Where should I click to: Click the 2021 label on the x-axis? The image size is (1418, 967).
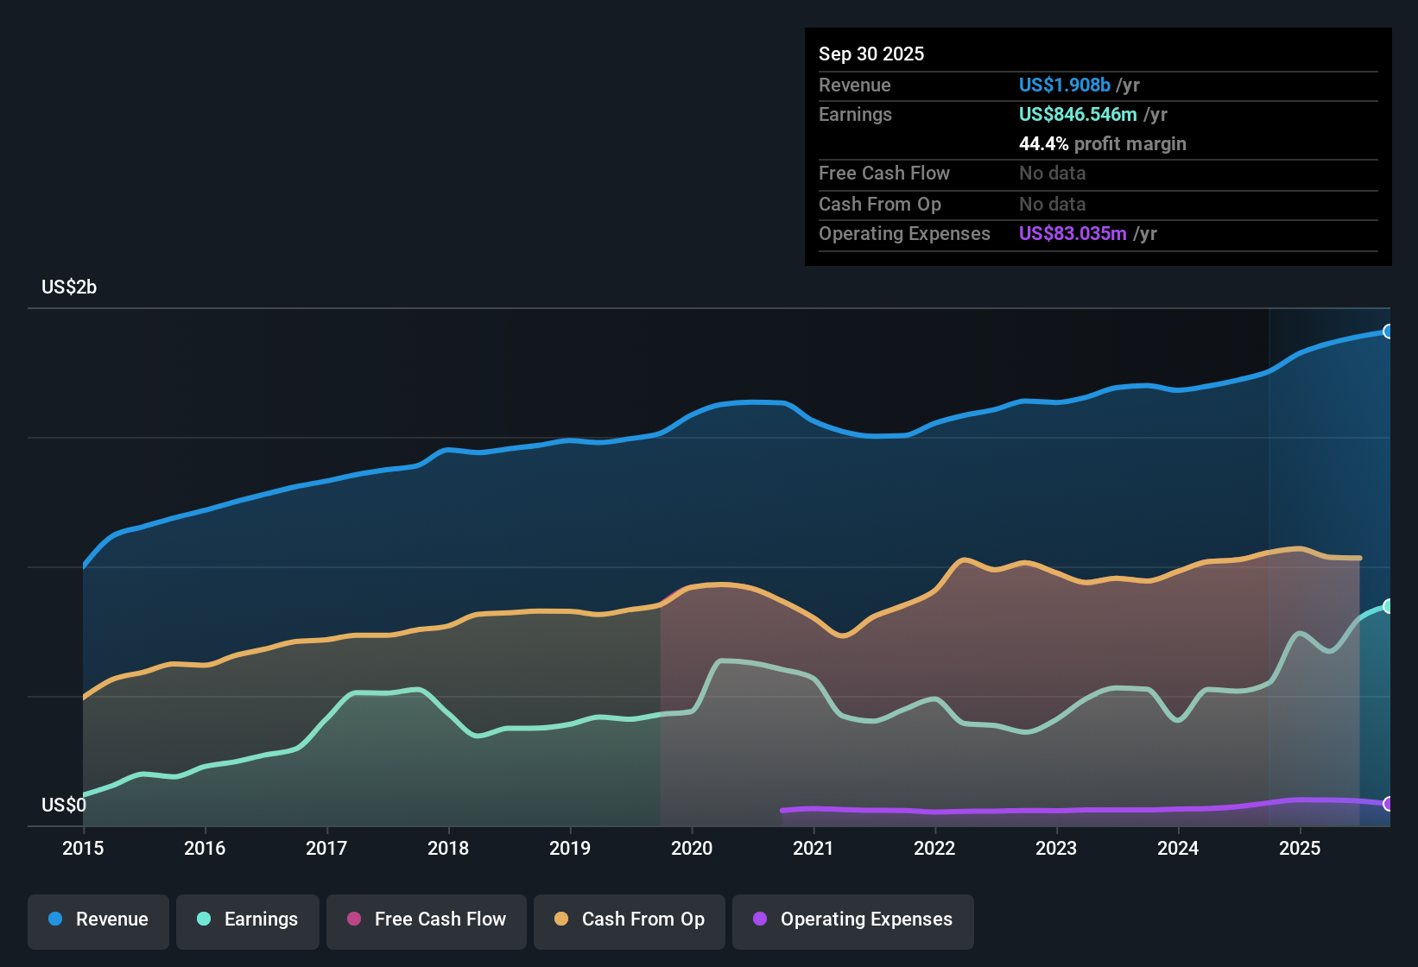tap(813, 849)
